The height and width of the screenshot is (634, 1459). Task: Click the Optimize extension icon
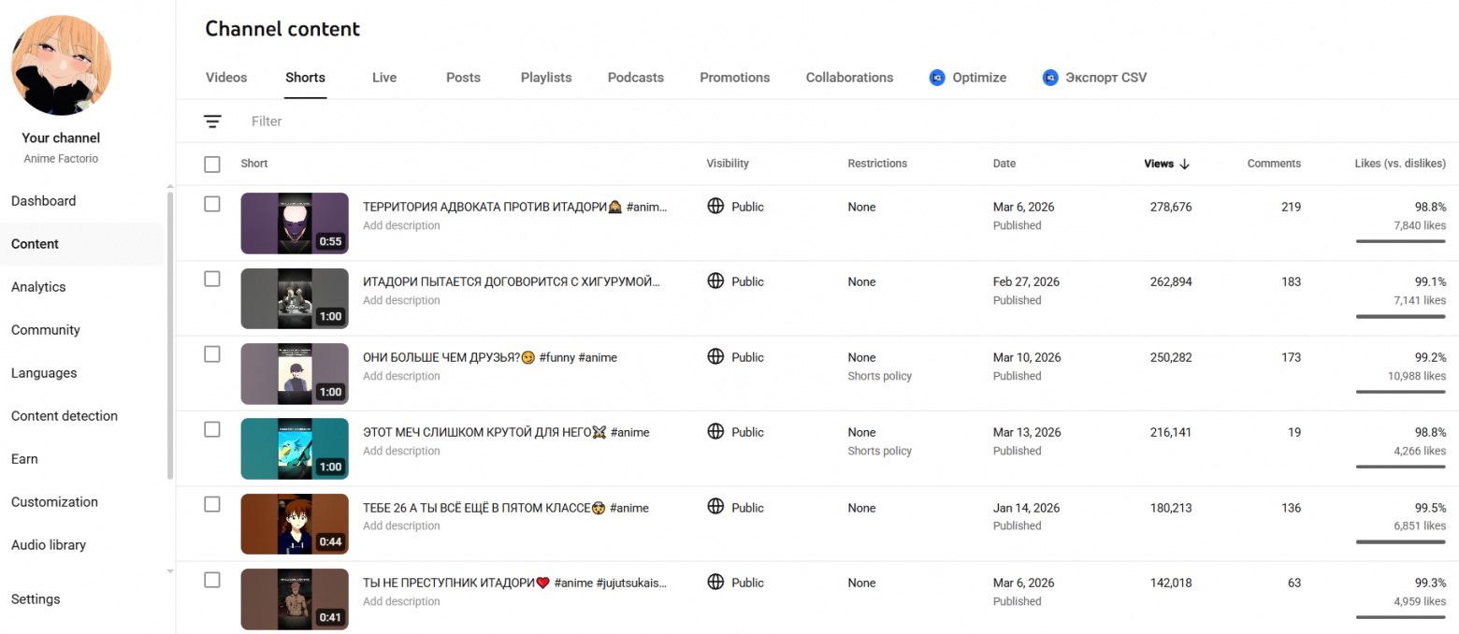tap(937, 78)
